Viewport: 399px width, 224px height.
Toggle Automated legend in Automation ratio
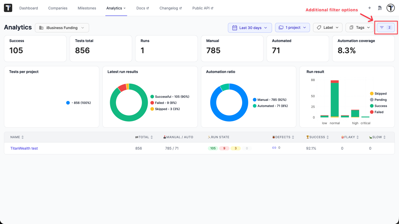point(270,106)
